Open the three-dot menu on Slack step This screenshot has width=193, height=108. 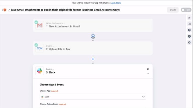point(148,74)
